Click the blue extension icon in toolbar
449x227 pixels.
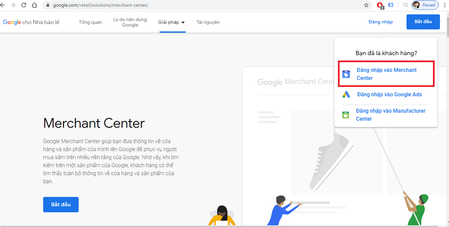tap(390, 5)
